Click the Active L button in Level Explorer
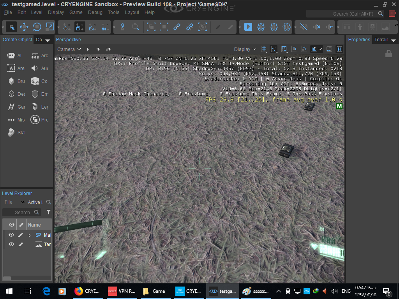The height and width of the screenshot is (299, 399). (35, 202)
